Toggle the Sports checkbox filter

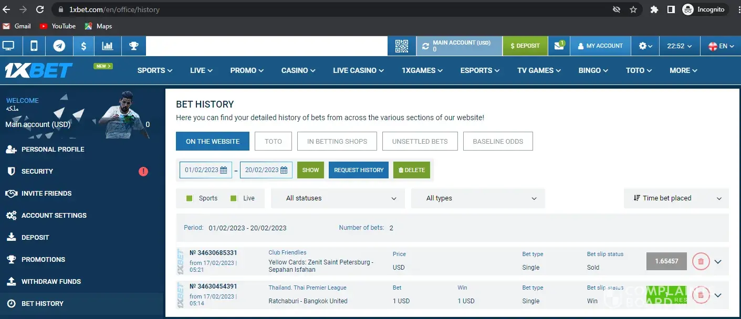(x=190, y=198)
